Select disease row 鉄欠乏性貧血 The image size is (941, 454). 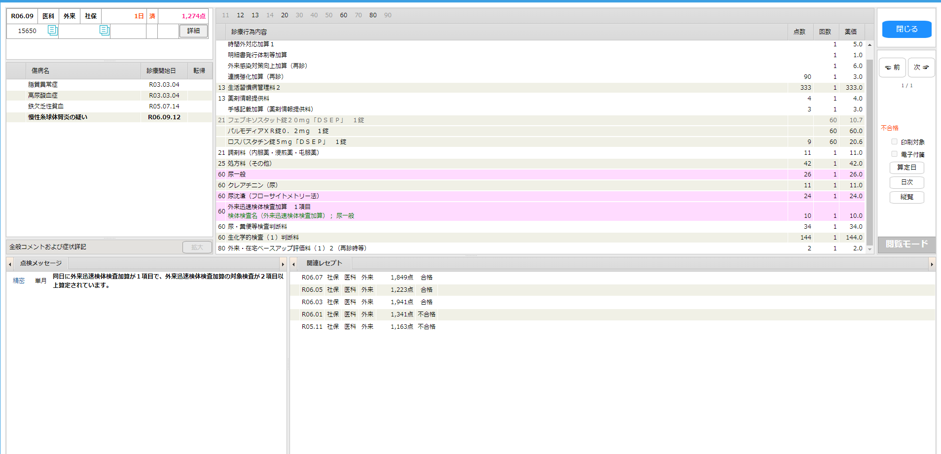[109, 106]
